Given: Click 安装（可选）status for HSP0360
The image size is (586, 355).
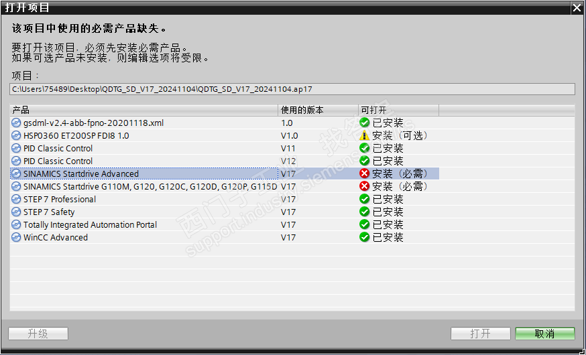Looking at the screenshot, I should [x=400, y=135].
